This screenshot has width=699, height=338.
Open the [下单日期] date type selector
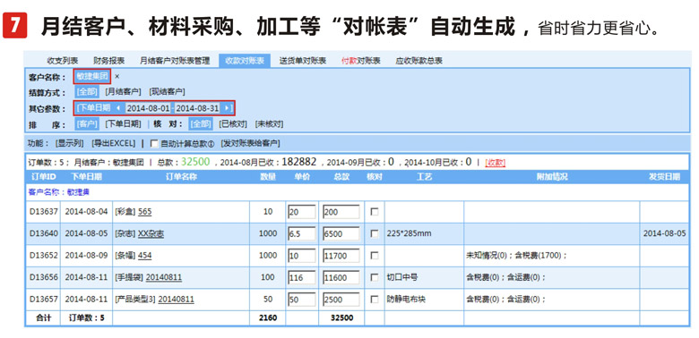[93, 107]
